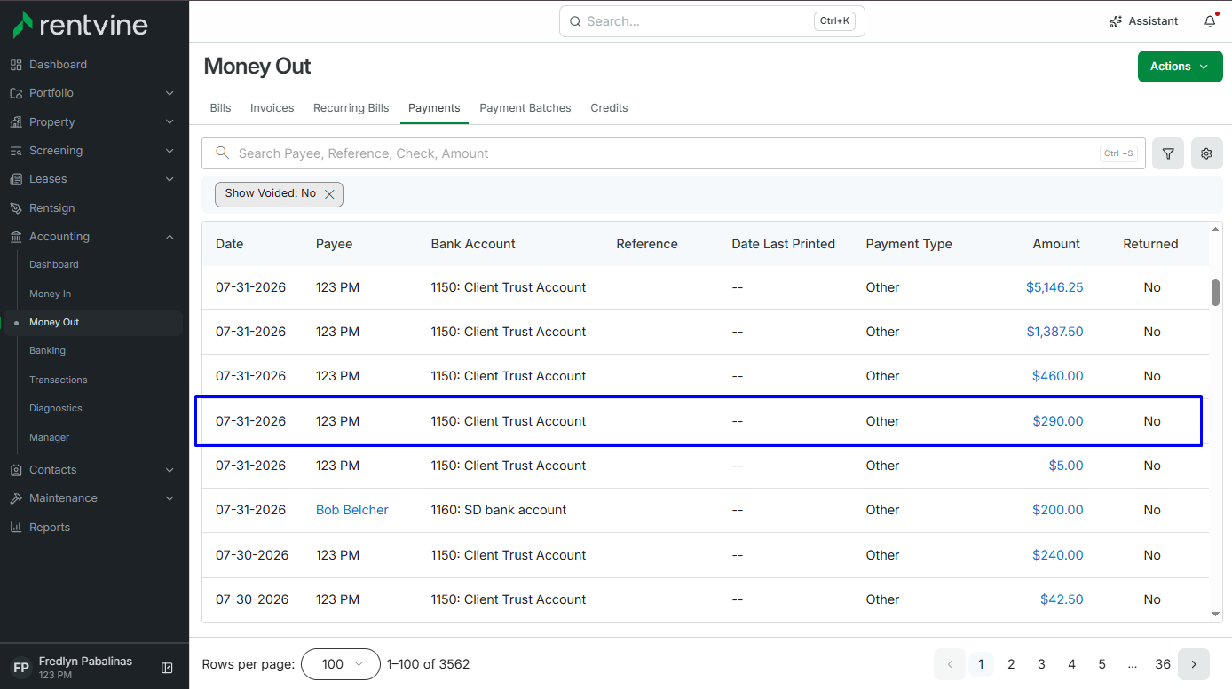Image resolution: width=1232 pixels, height=689 pixels.
Task: Go to page 3 of results
Action: tap(1041, 664)
